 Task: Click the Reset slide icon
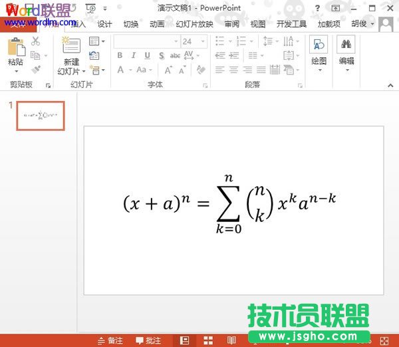coord(94,55)
